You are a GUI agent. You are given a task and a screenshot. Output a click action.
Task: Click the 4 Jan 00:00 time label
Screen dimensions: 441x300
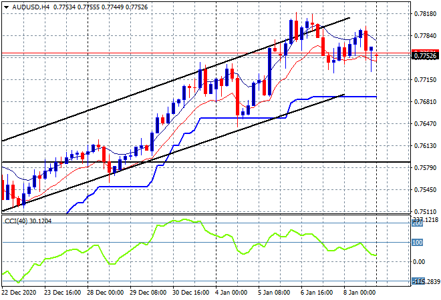coord(231,293)
